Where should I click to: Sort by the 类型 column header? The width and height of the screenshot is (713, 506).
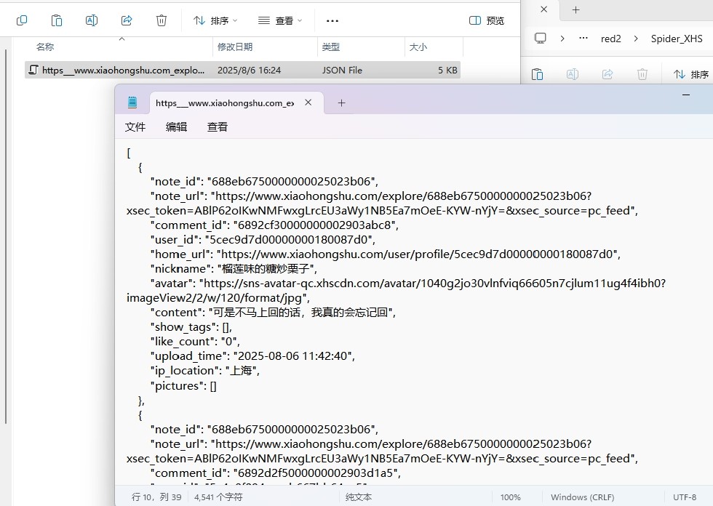tap(330, 47)
